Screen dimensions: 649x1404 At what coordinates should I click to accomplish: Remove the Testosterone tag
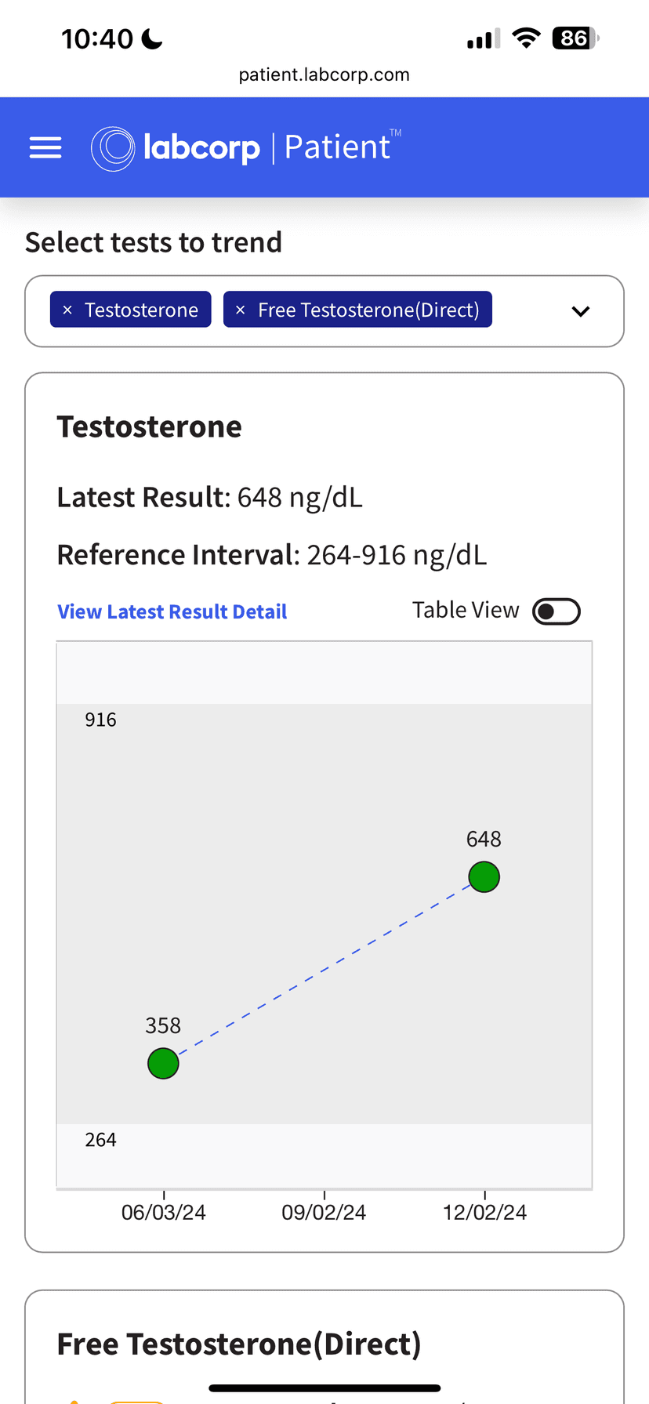tap(67, 310)
